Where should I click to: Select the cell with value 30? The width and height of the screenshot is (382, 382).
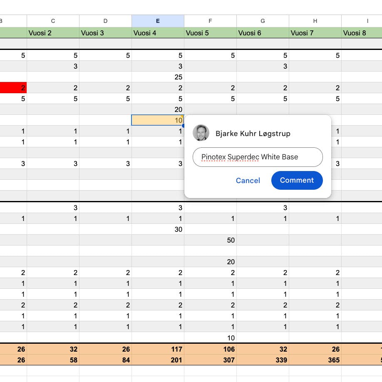tap(158, 229)
